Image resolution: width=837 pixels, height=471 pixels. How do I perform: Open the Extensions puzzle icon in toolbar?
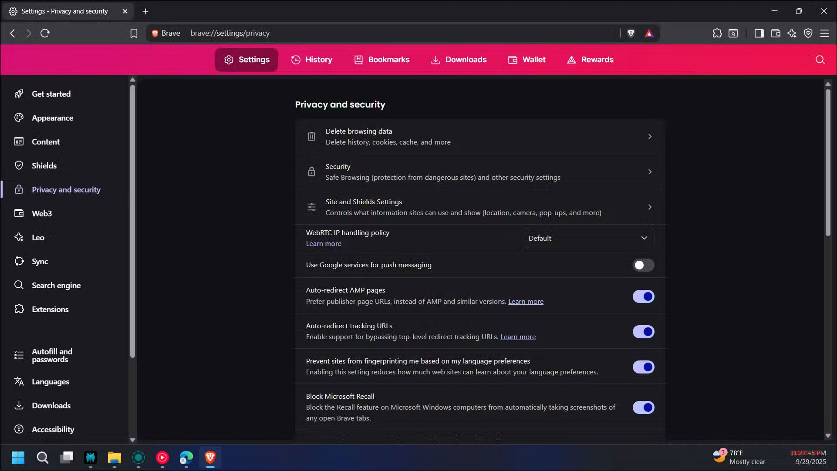point(717,33)
